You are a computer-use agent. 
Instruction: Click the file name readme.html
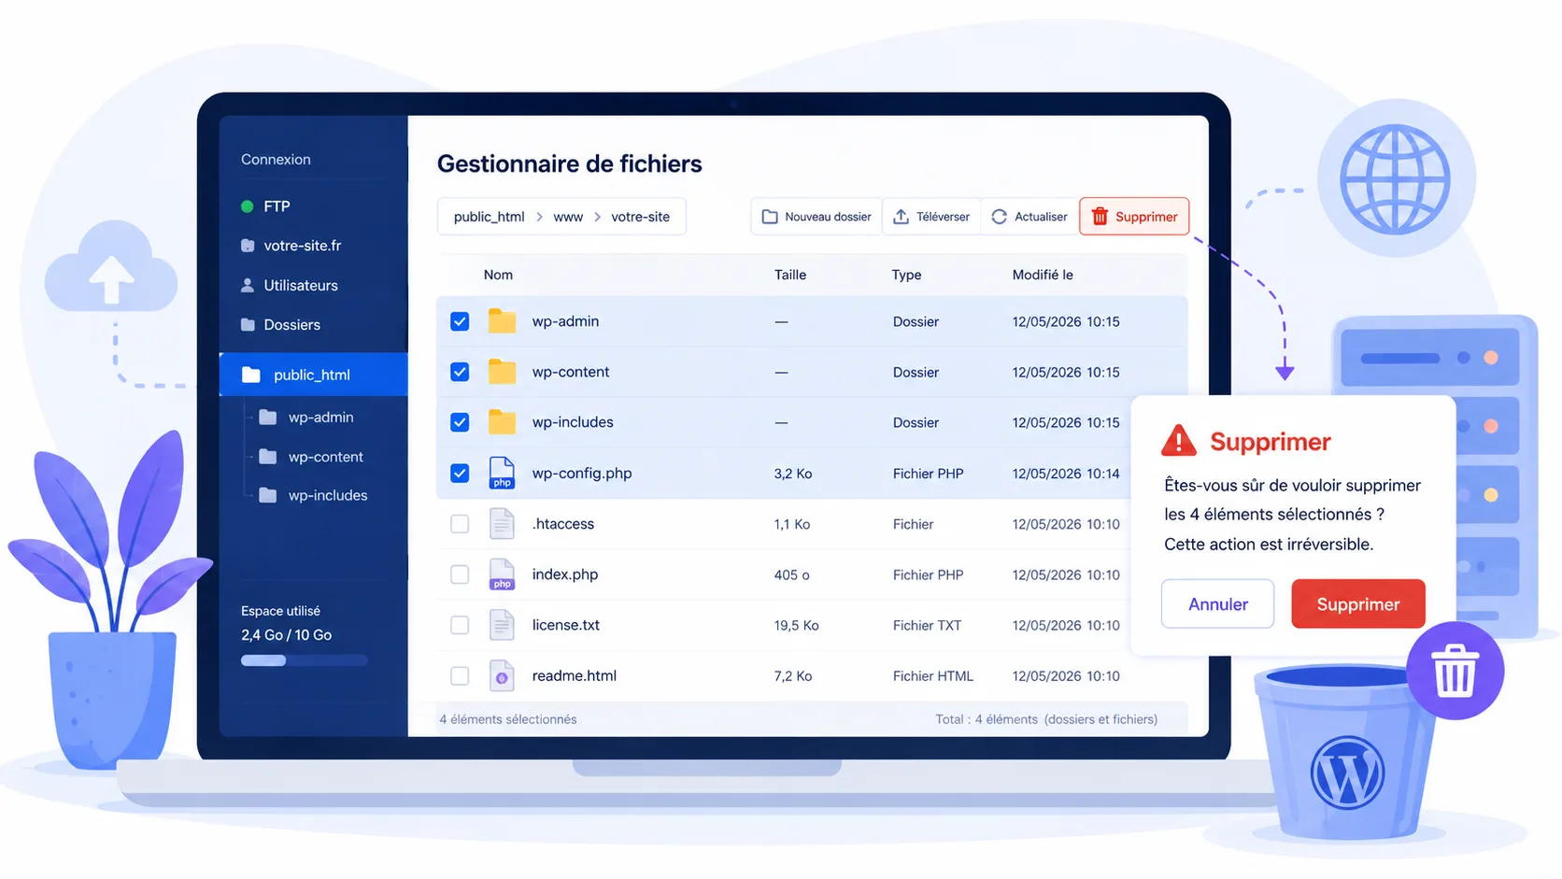point(574,675)
